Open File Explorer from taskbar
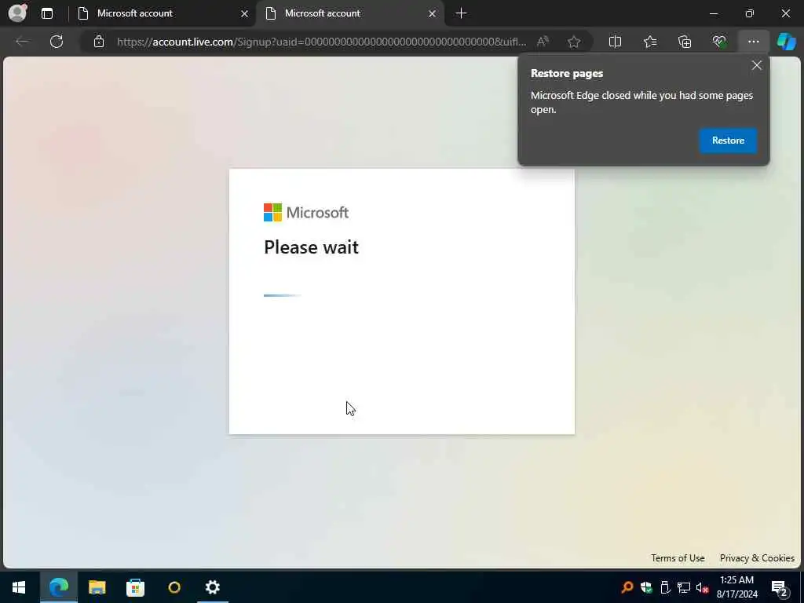Viewport: 804px width, 603px height. tap(97, 587)
